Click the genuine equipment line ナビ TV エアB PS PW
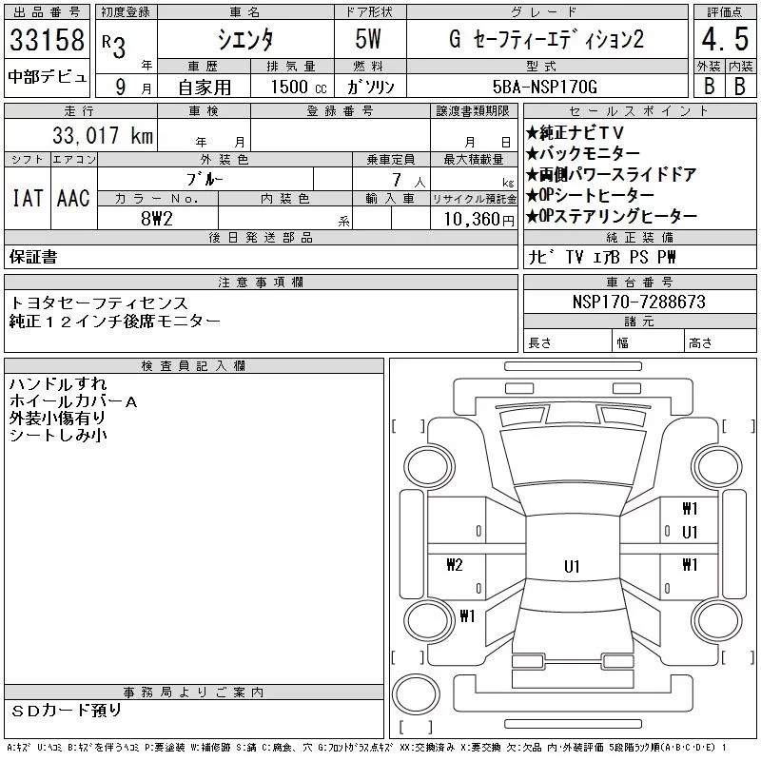Image resolution: width=761 pixels, height=761 pixels. (x=602, y=257)
